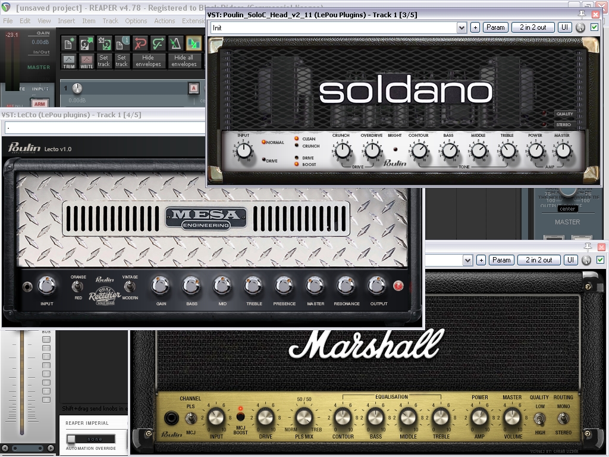Open the Item menu

[x=89, y=21]
